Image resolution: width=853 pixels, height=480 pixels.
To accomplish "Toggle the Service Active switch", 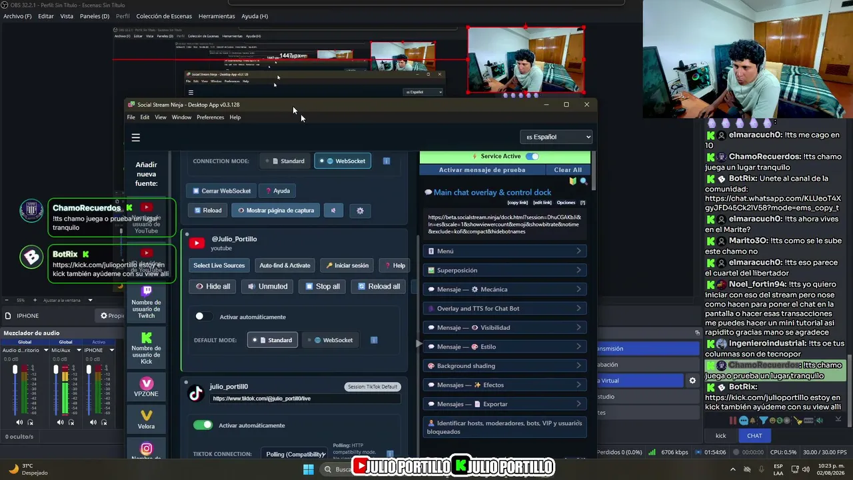I will point(532,157).
